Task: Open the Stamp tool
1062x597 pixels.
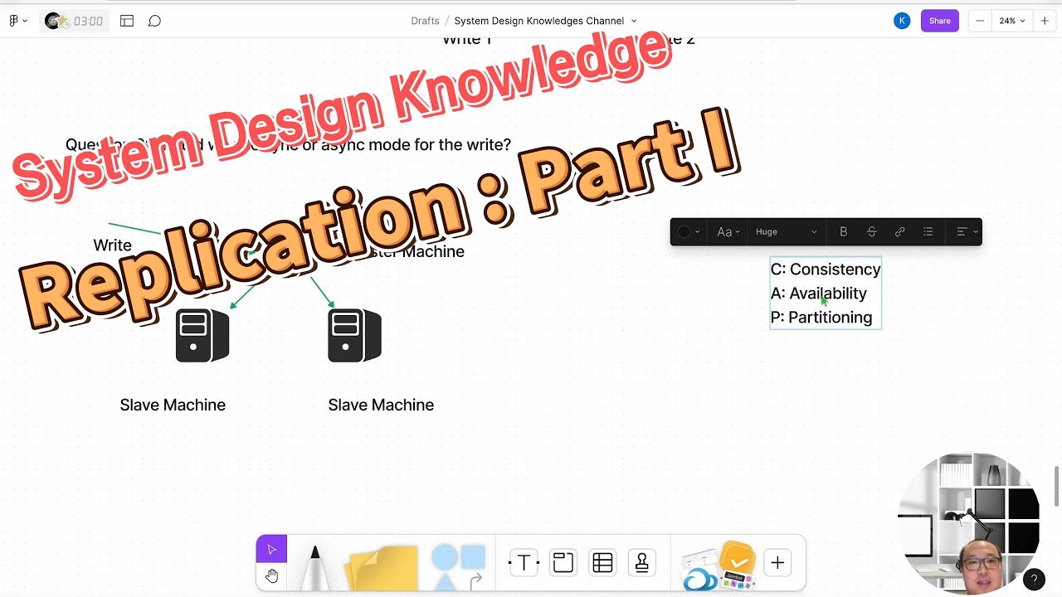Action: click(x=641, y=563)
